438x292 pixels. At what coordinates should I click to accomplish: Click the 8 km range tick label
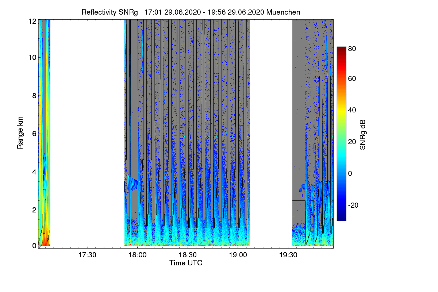click(x=34, y=96)
